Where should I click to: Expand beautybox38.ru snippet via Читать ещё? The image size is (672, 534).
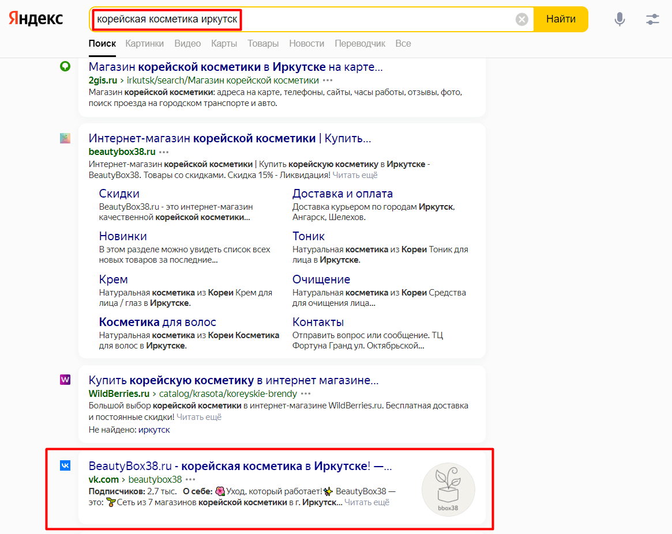355,175
